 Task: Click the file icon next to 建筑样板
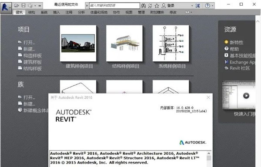point(20,61)
